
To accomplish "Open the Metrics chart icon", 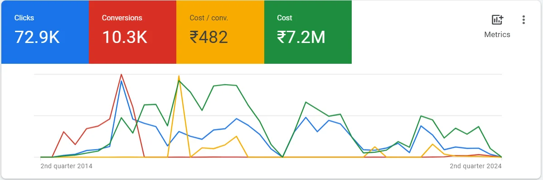I will point(497,20).
